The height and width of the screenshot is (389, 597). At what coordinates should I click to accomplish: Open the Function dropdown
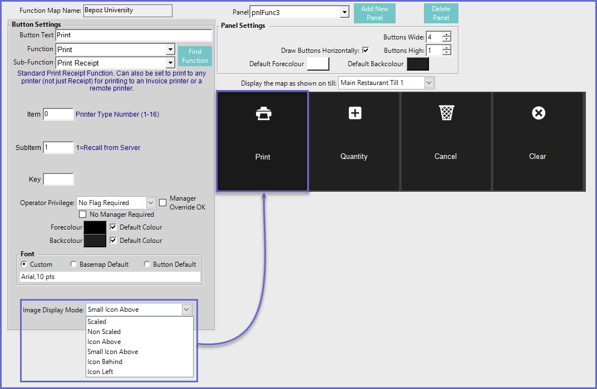[170, 49]
